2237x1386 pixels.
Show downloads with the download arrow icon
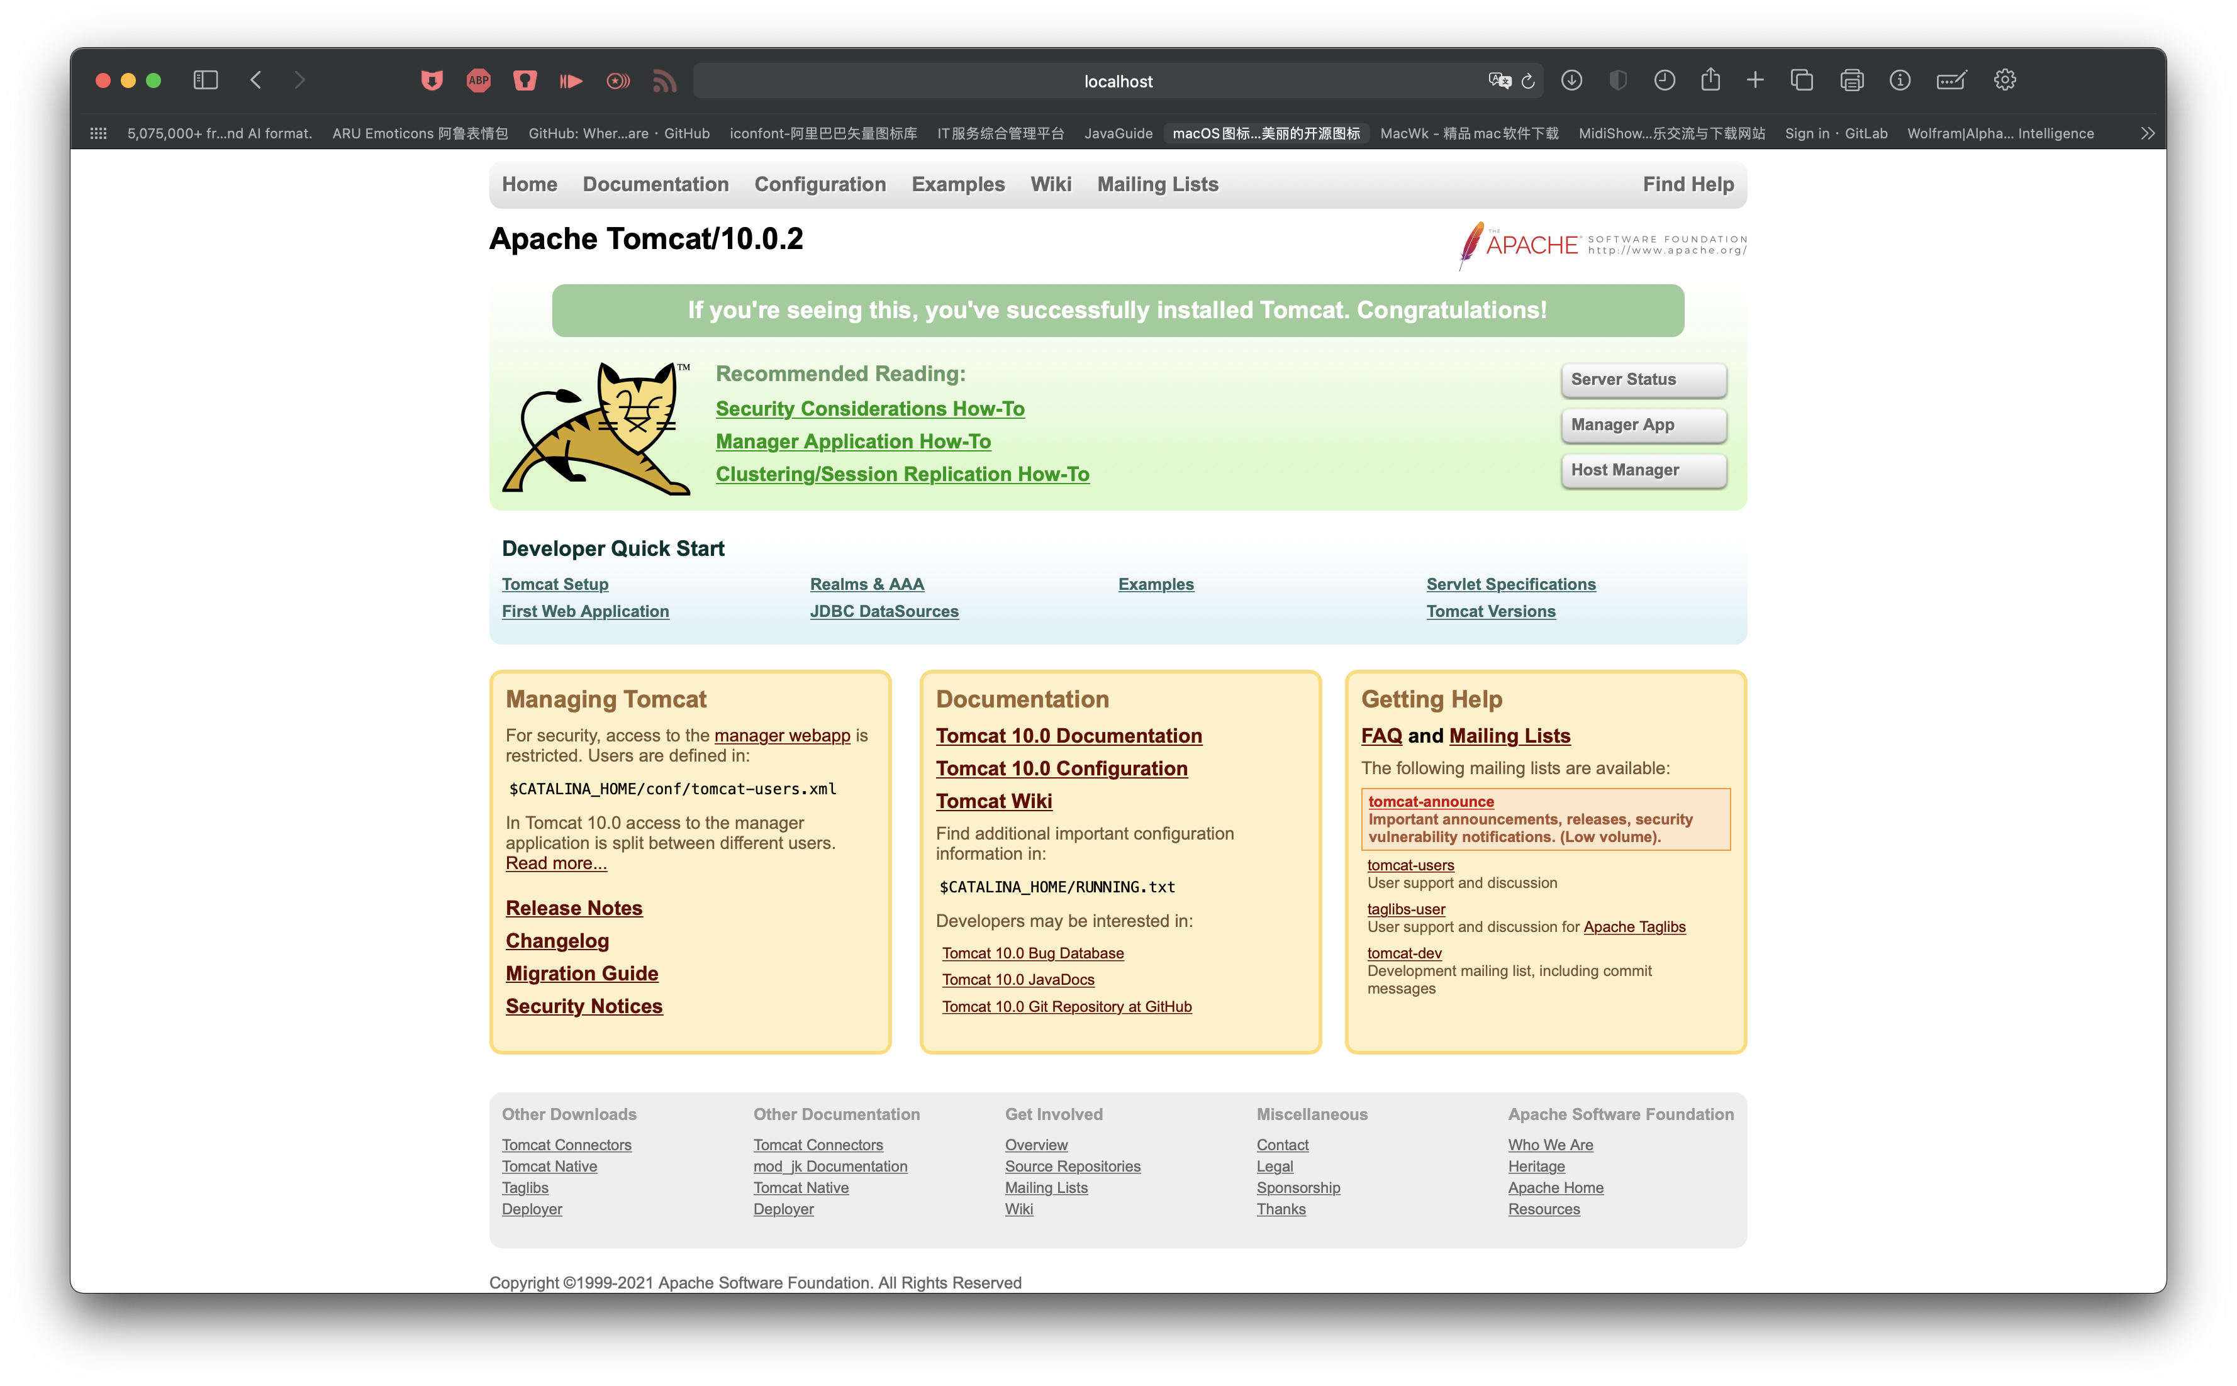[x=1571, y=80]
